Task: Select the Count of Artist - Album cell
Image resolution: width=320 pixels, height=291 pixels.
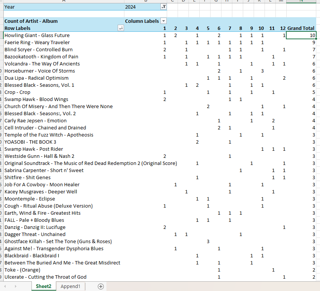Action: [64, 21]
